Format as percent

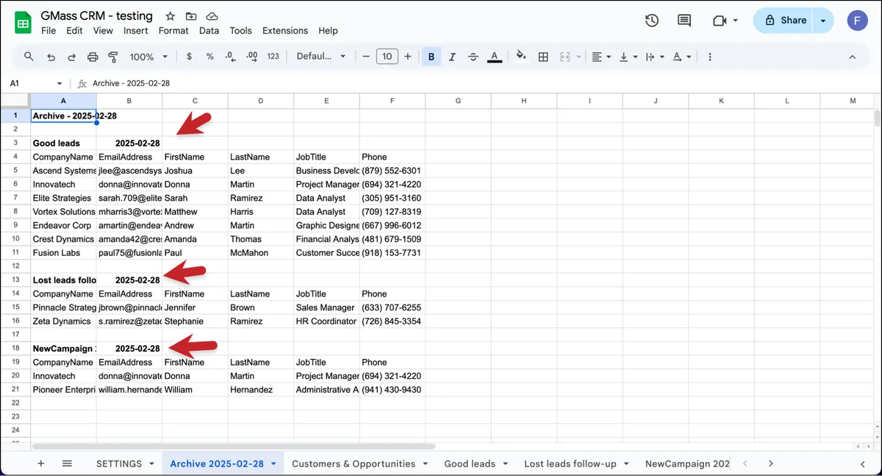[x=210, y=57]
